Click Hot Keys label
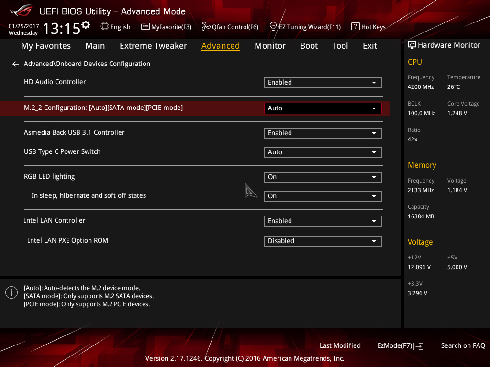Image resolution: width=490 pixels, height=367 pixels. click(373, 27)
